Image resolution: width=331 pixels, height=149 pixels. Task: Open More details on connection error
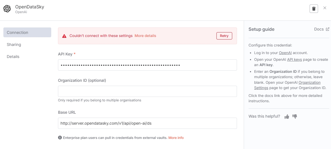coord(146,36)
